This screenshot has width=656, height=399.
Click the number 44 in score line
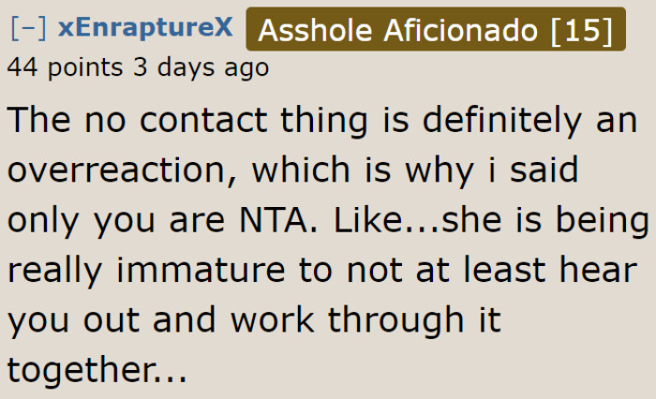tap(22, 67)
